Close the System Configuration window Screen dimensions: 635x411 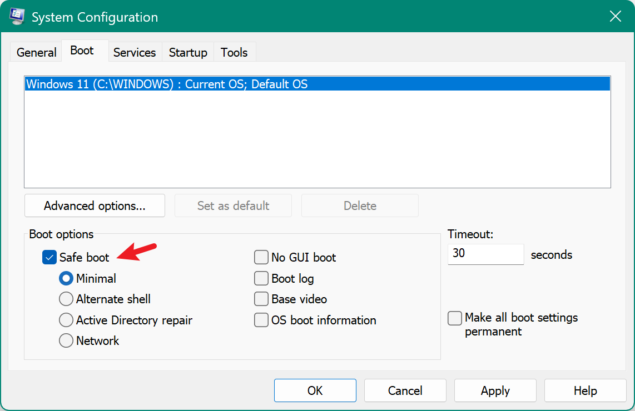615,17
